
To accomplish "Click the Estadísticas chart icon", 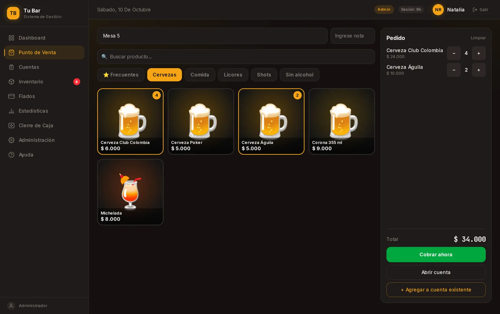I will (12, 111).
